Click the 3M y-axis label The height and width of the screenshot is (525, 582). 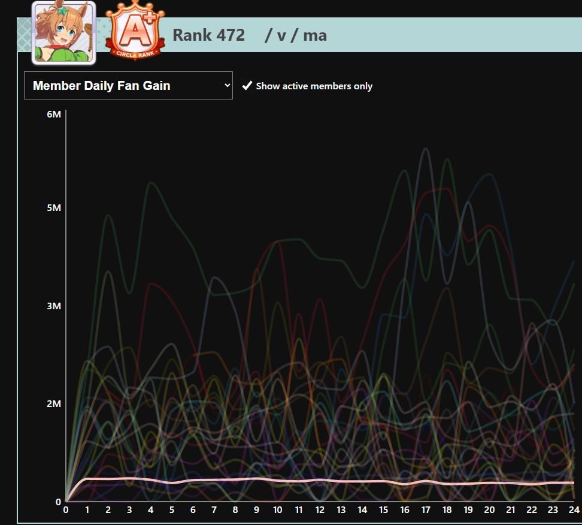coord(54,306)
